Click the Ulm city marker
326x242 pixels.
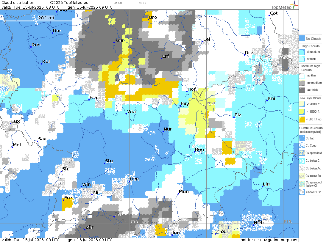[130, 181]
